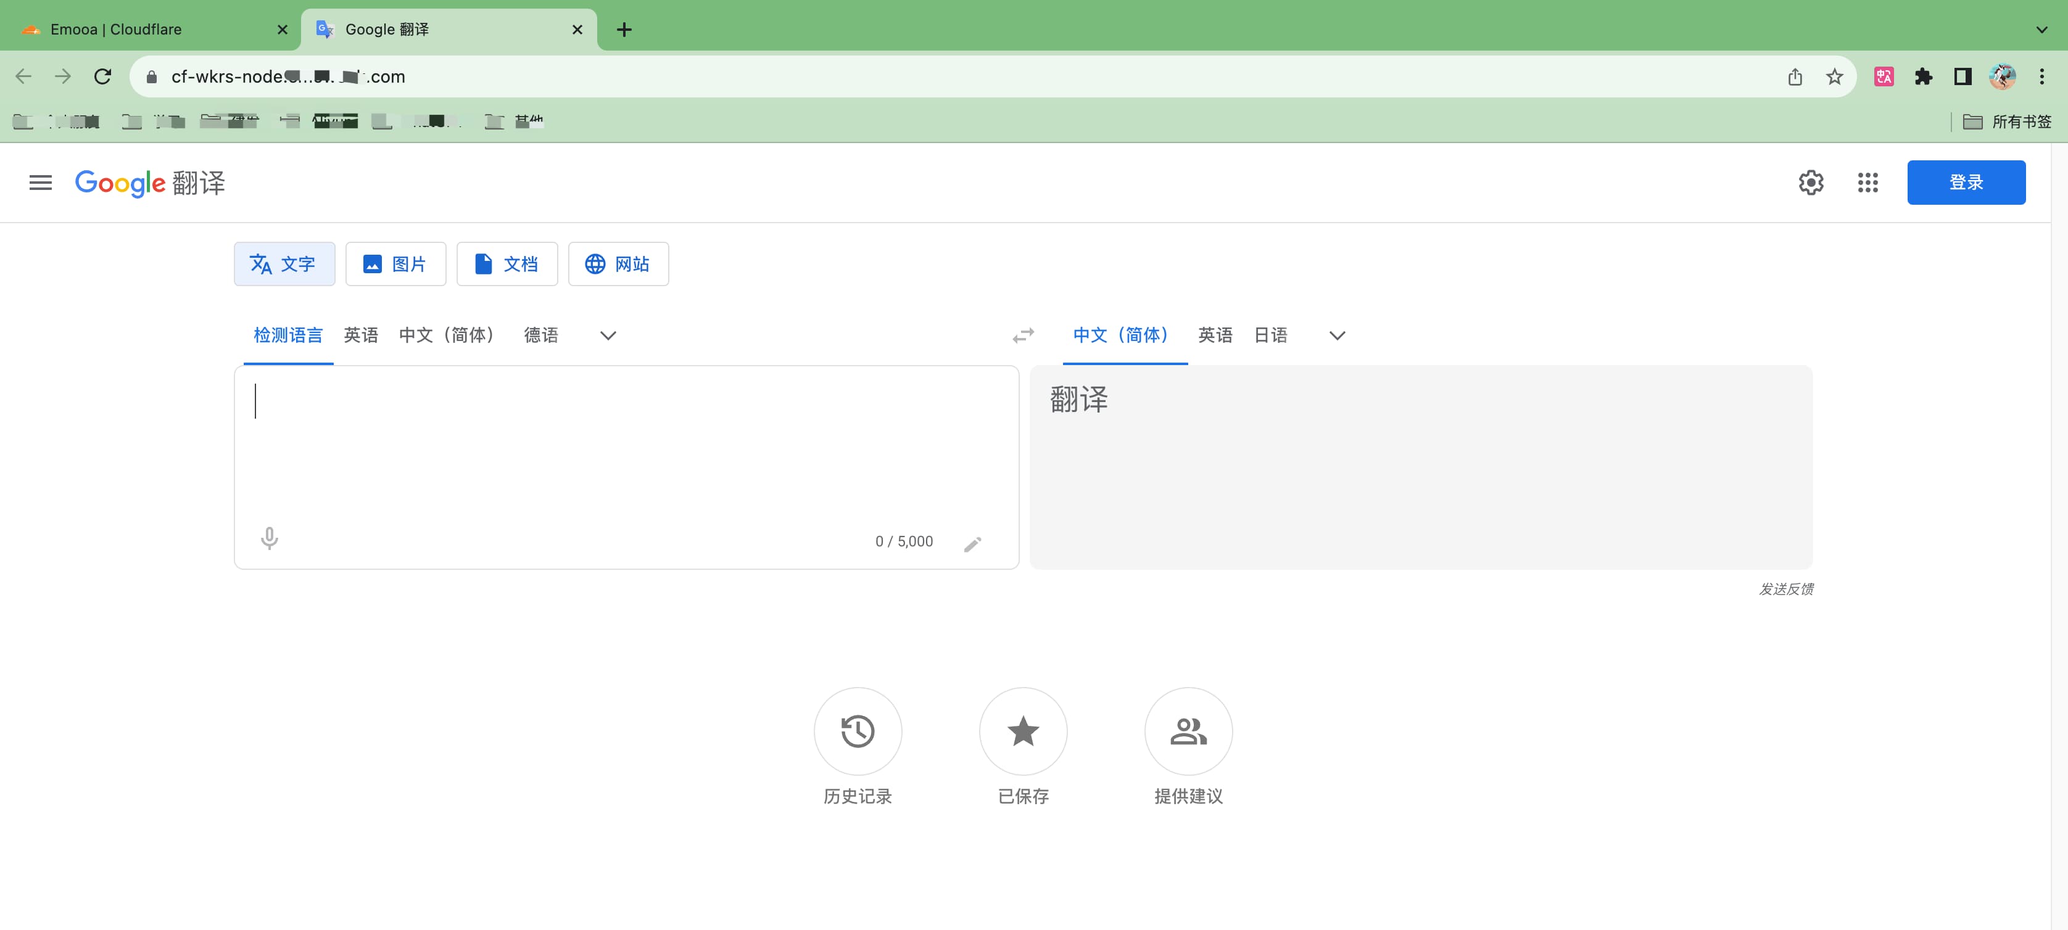Choose 检测语言 as source language
Screen dimensions: 2068x930
click(x=288, y=335)
